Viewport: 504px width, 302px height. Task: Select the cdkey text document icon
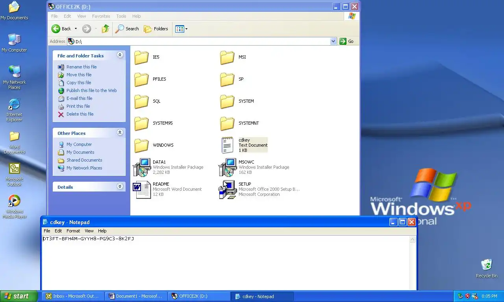227,145
